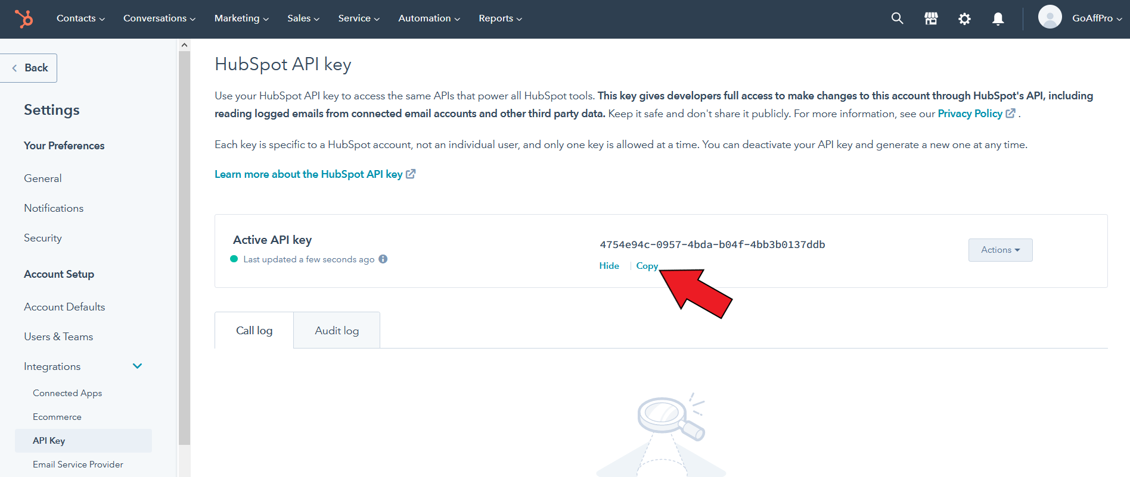Open General settings
1130x477 pixels.
point(43,178)
